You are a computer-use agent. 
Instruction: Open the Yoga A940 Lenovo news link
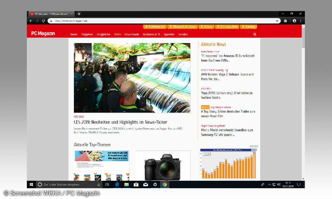coord(227,95)
